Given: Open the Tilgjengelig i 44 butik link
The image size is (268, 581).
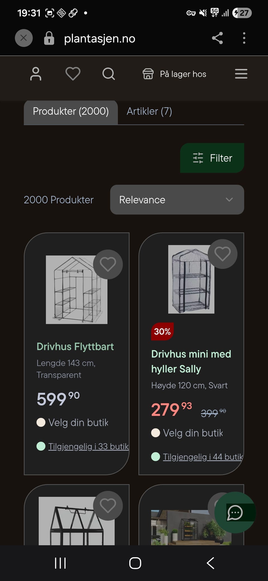Looking at the screenshot, I should [203, 457].
